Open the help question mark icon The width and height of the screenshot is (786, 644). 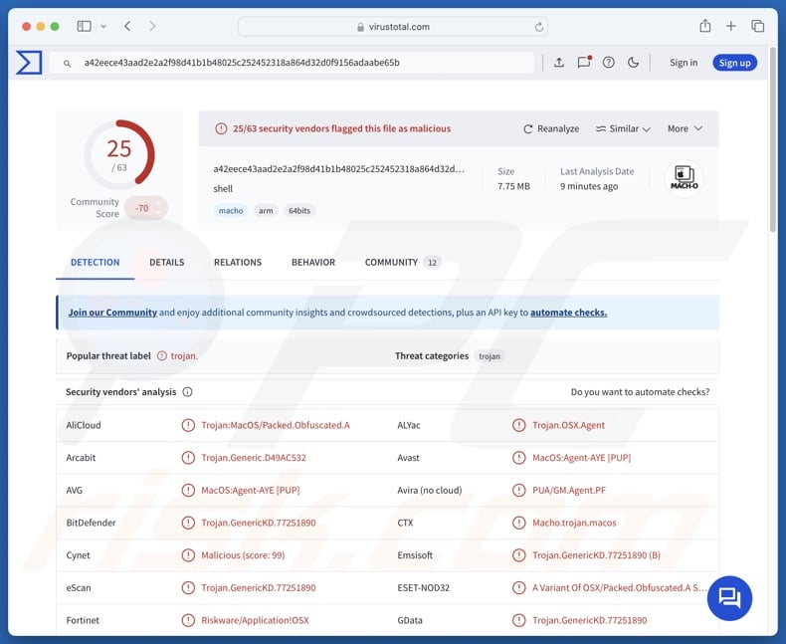[609, 63]
